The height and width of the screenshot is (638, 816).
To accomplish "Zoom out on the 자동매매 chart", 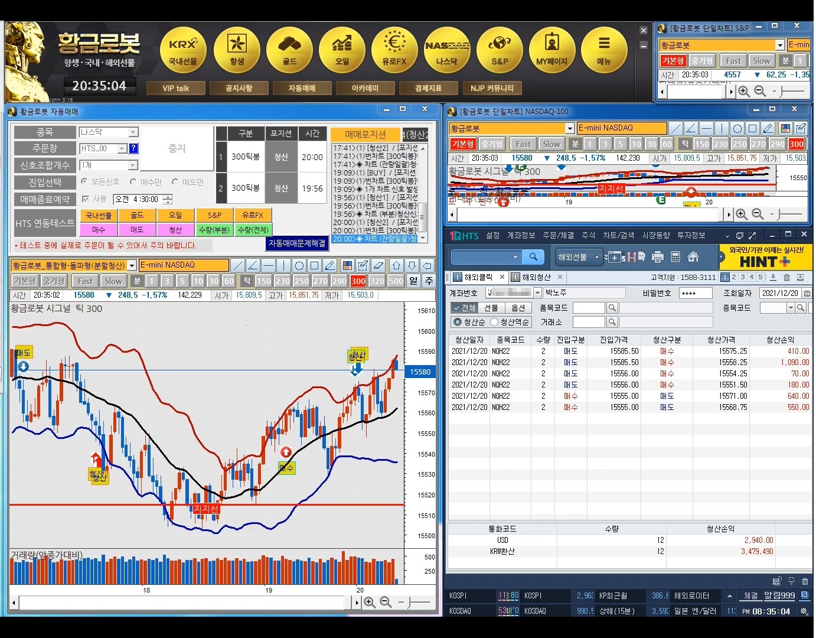I will coord(386,602).
